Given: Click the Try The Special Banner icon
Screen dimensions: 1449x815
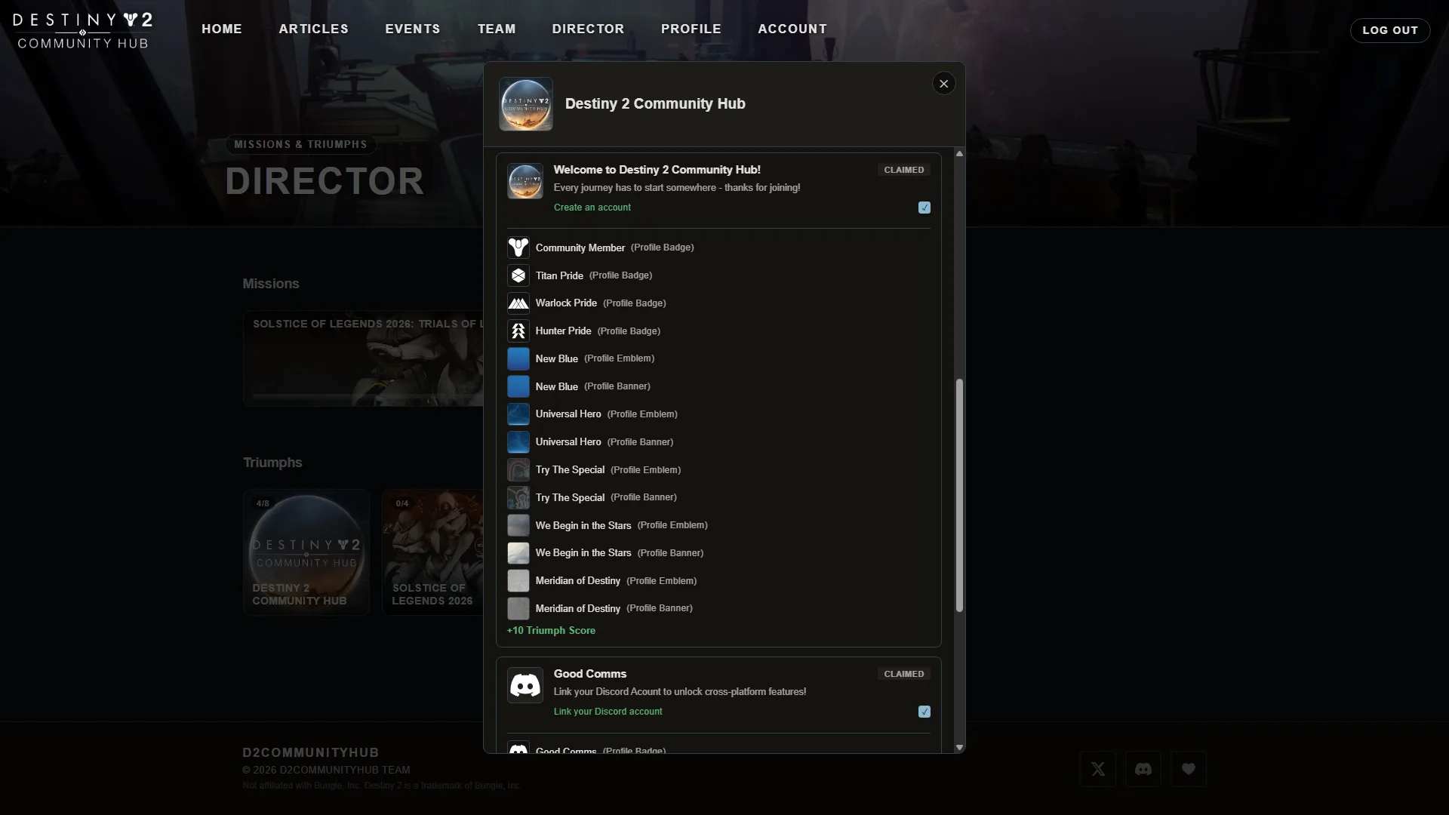Looking at the screenshot, I should (518, 497).
